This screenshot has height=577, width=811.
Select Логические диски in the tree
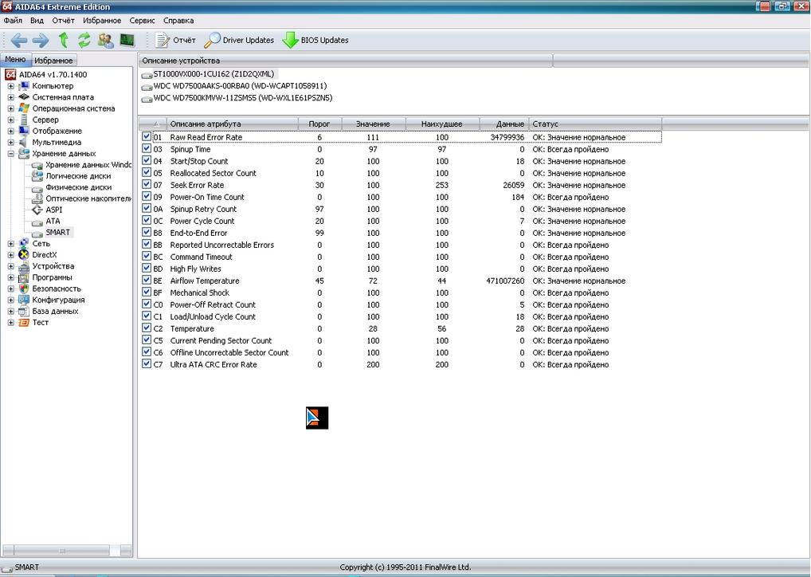[78, 176]
